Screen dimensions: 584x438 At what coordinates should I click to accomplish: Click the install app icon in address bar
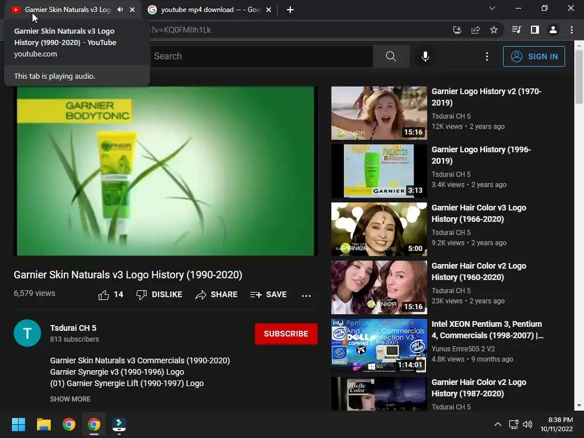click(x=457, y=30)
